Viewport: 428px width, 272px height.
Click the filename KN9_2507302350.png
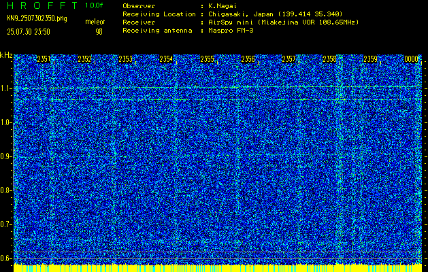pos(37,18)
